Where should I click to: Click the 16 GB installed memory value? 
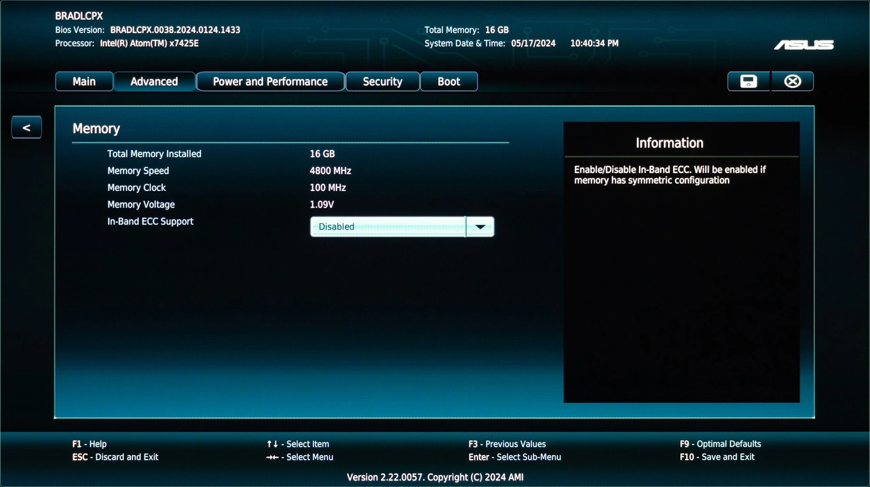click(x=323, y=154)
